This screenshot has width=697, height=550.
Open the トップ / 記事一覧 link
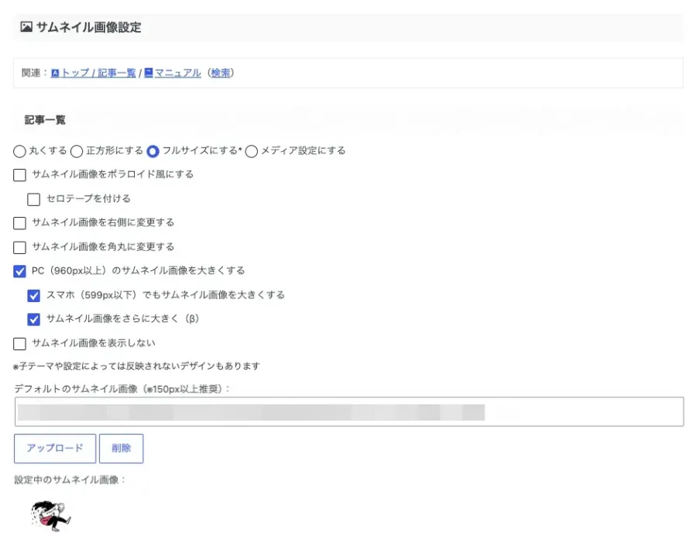pos(98,73)
